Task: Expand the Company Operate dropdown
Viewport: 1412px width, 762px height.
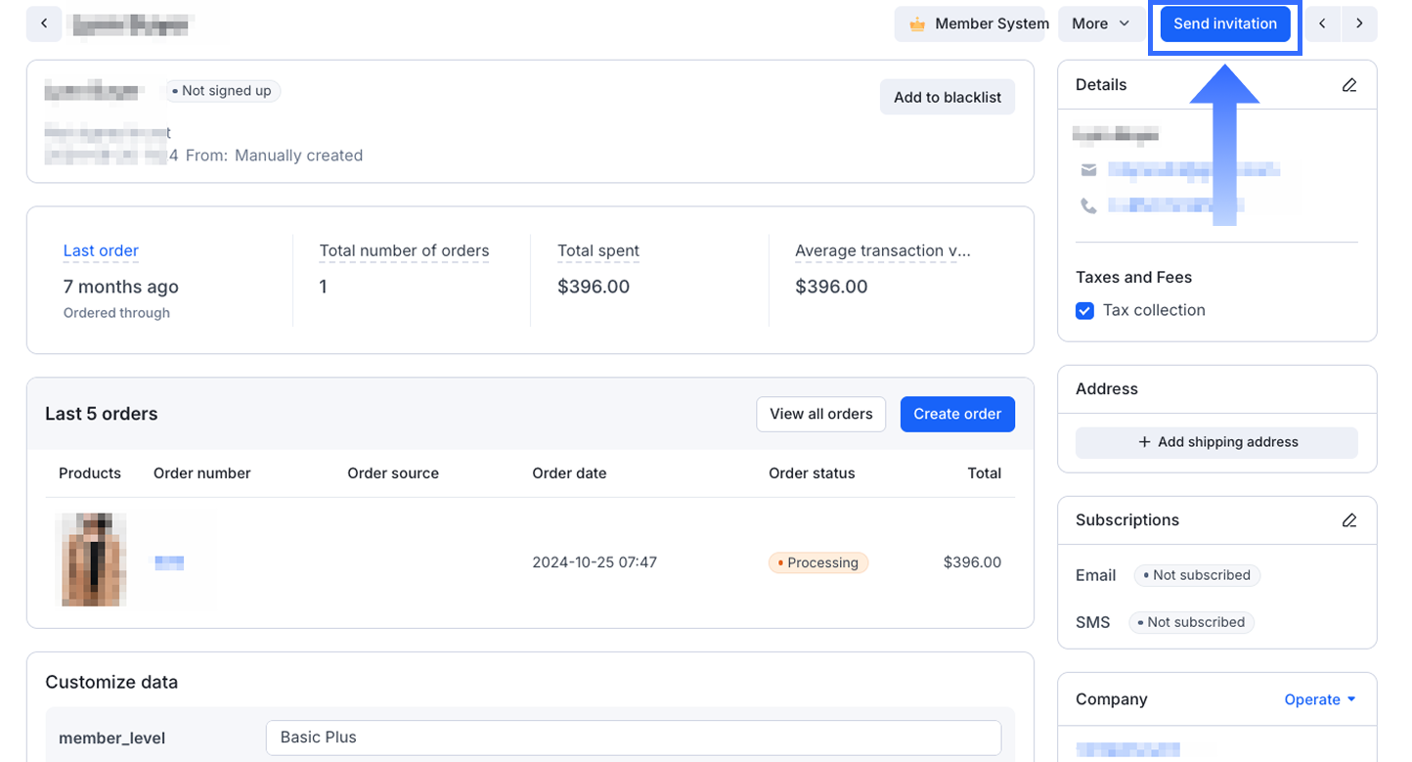Action: coord(1320,699)
